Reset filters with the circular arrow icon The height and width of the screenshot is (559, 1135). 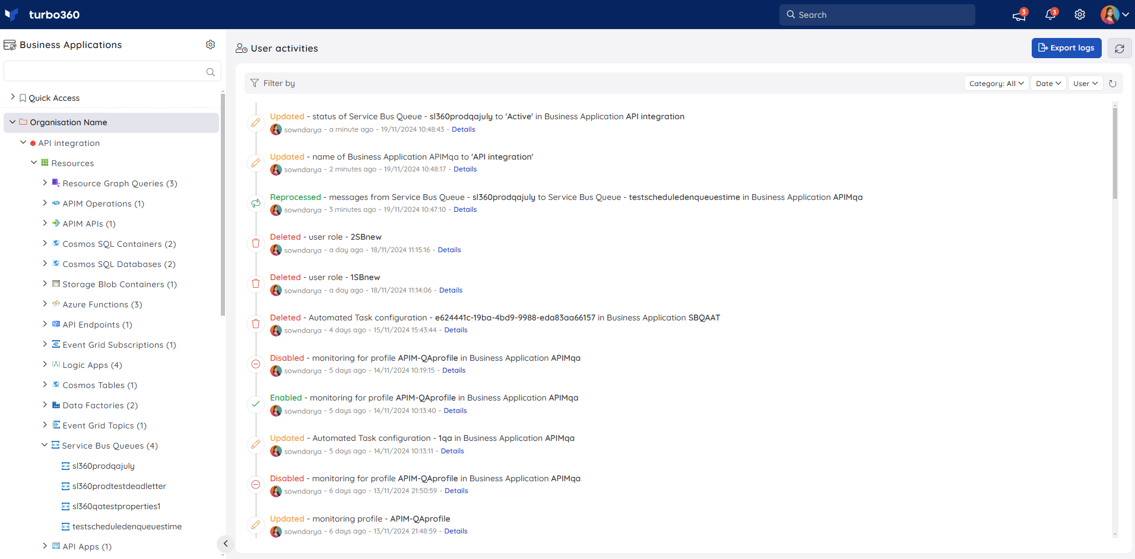tap(1113, 84)
